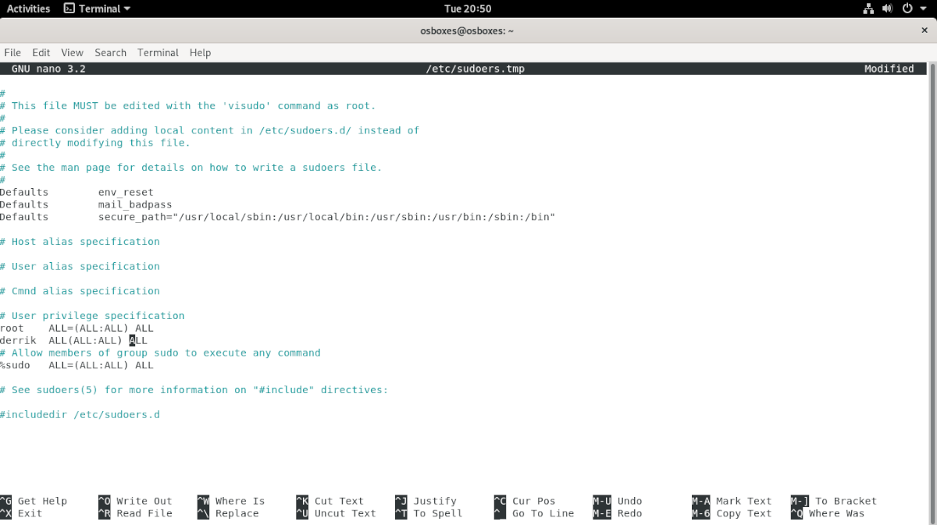Click the ^K Cut Text shortcut

pos(330,501)
